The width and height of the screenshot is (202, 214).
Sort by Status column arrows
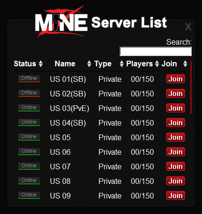[x=40, y=64]
